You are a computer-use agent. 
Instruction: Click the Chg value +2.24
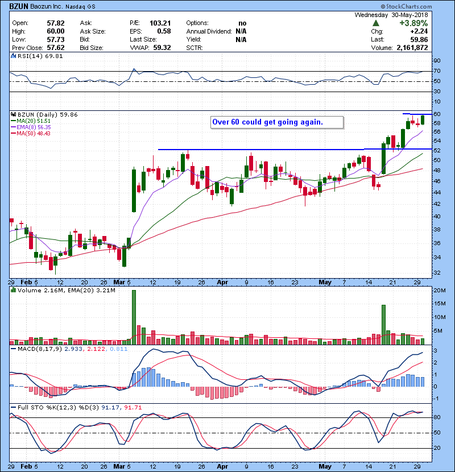coord(419,31)
